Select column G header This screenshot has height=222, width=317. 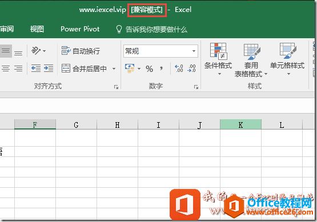point(76,124)
